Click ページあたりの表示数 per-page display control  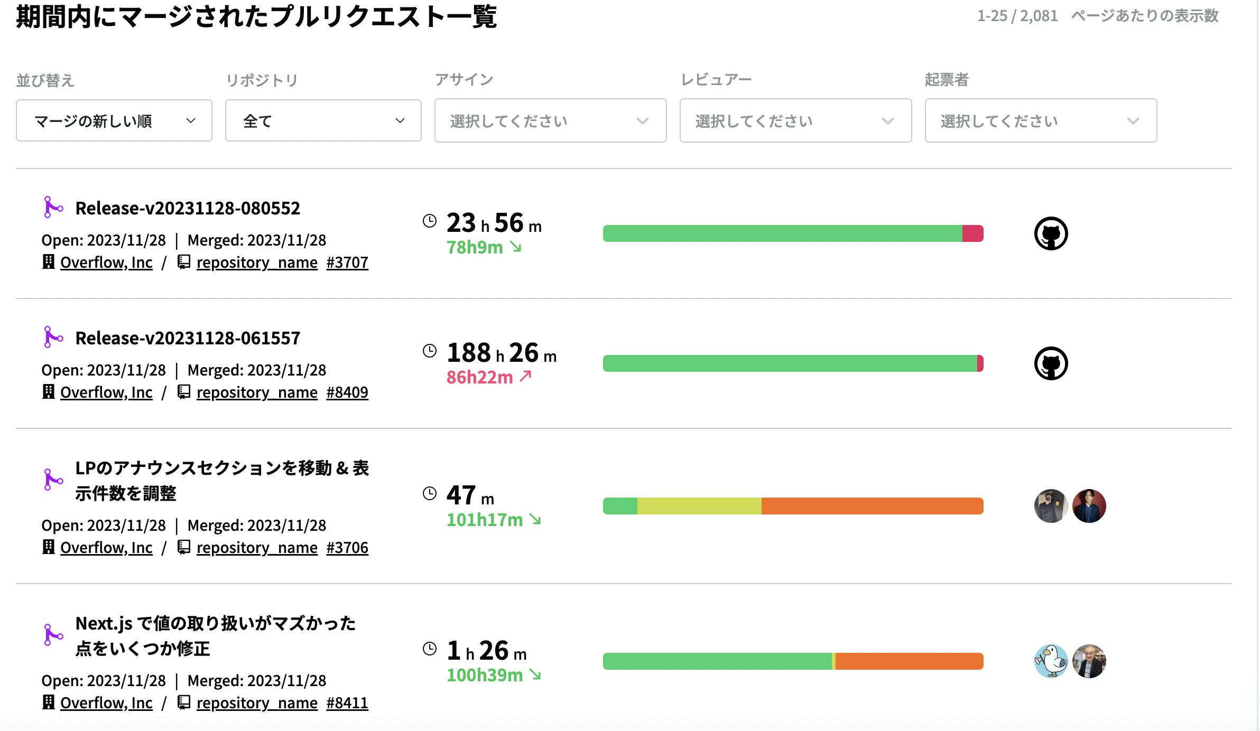pyautogui.click(x=1145, y=16)
